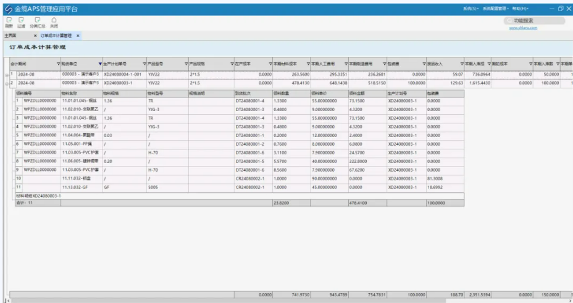Expand row 1 detail with plus icon
This screenshot has height=303, width=573.
(7, 75)
